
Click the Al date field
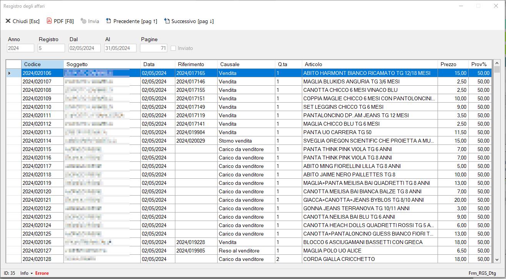120,48
